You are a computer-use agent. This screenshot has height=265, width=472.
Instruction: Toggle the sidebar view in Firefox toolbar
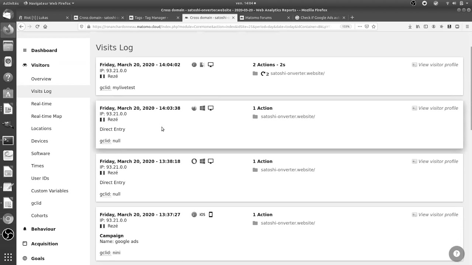click(x=425, y=26)
